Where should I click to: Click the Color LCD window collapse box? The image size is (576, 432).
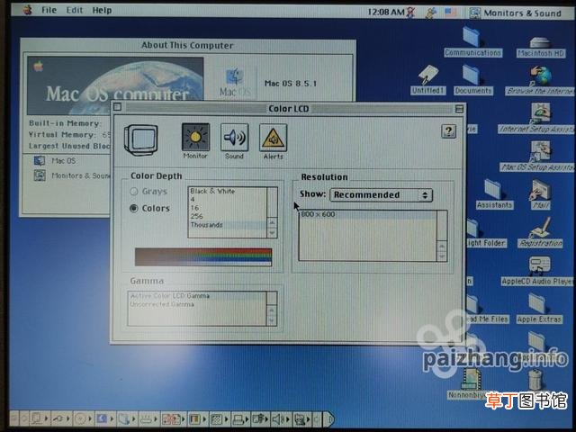coord(459,109)
